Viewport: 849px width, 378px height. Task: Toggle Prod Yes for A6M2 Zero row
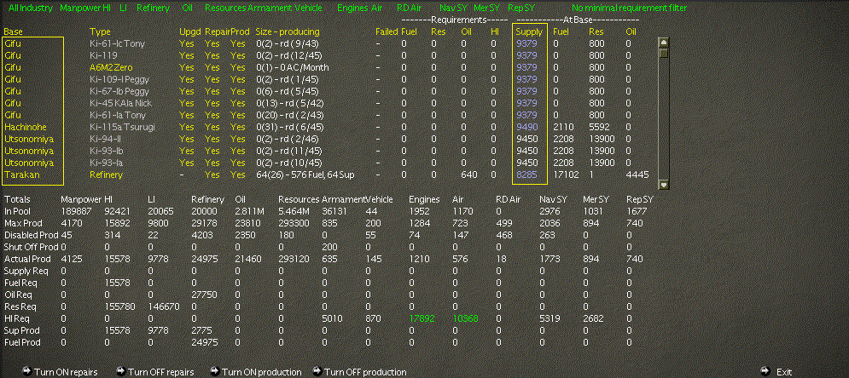tap(237, 67)
